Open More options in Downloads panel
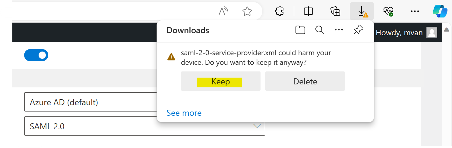This screenshot has height=148, width=452. coord(339,30)
